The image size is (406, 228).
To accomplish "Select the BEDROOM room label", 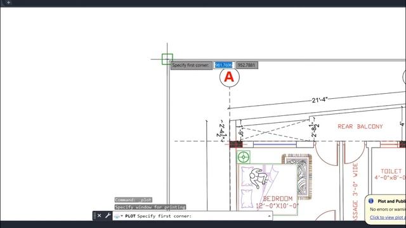I will [278, 199].
